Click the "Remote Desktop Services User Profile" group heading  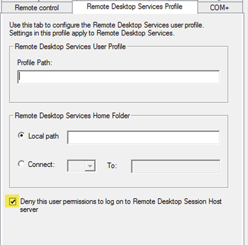click(x=70, y=46)
